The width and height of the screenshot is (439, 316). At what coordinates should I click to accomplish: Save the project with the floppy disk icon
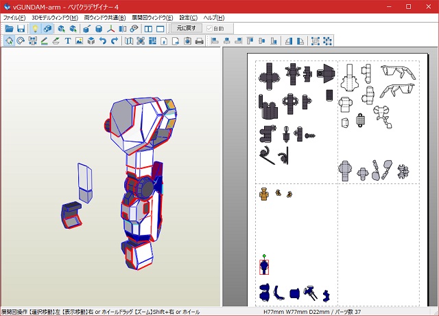(x=21, y=29)
